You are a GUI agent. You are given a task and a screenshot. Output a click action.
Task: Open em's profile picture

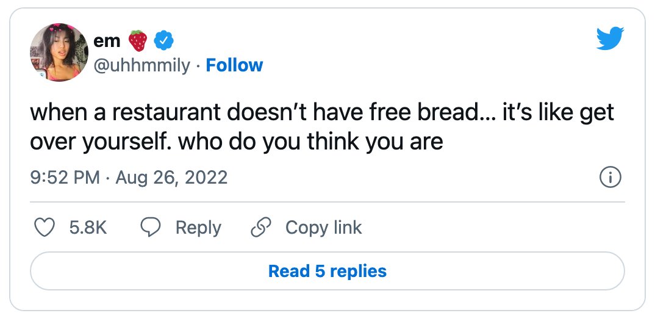[x=59, y=52]
